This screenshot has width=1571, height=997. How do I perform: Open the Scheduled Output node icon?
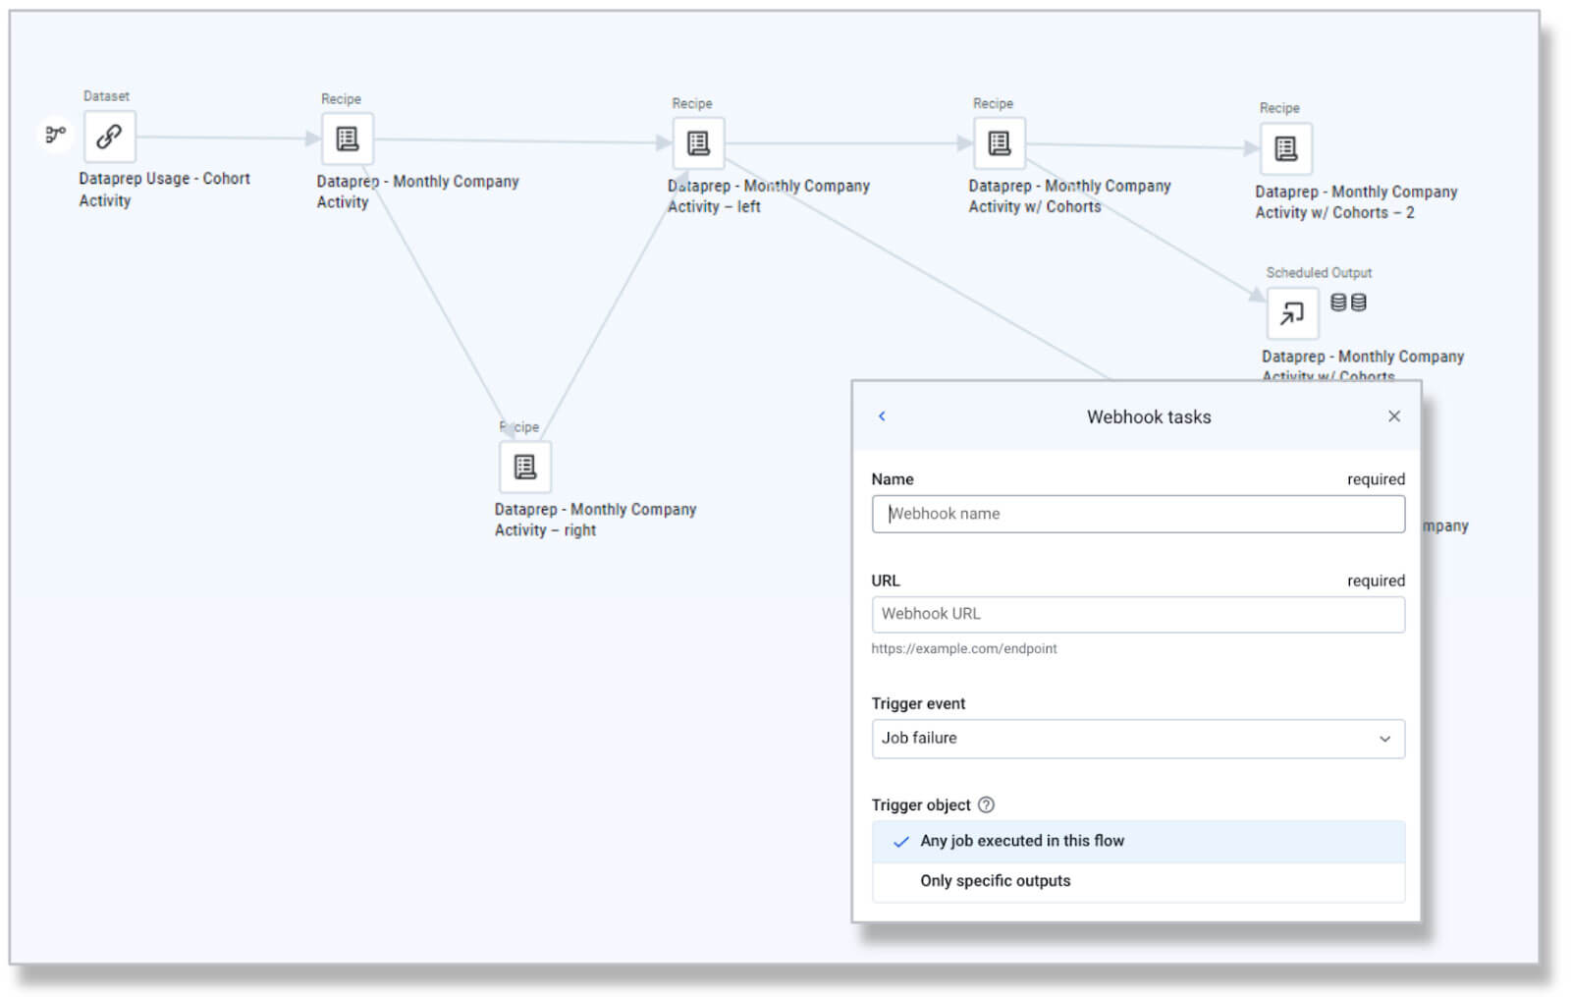coord(1292,313)
